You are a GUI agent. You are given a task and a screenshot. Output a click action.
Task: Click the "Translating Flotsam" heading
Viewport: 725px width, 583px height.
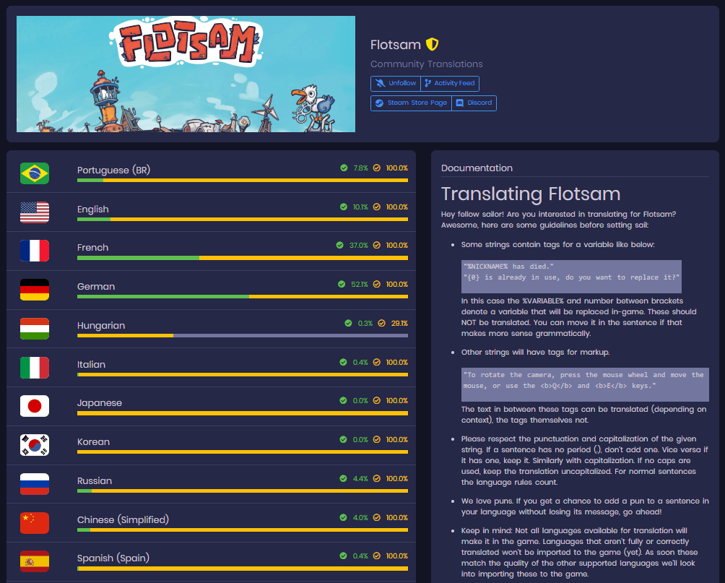pos(531,194)
